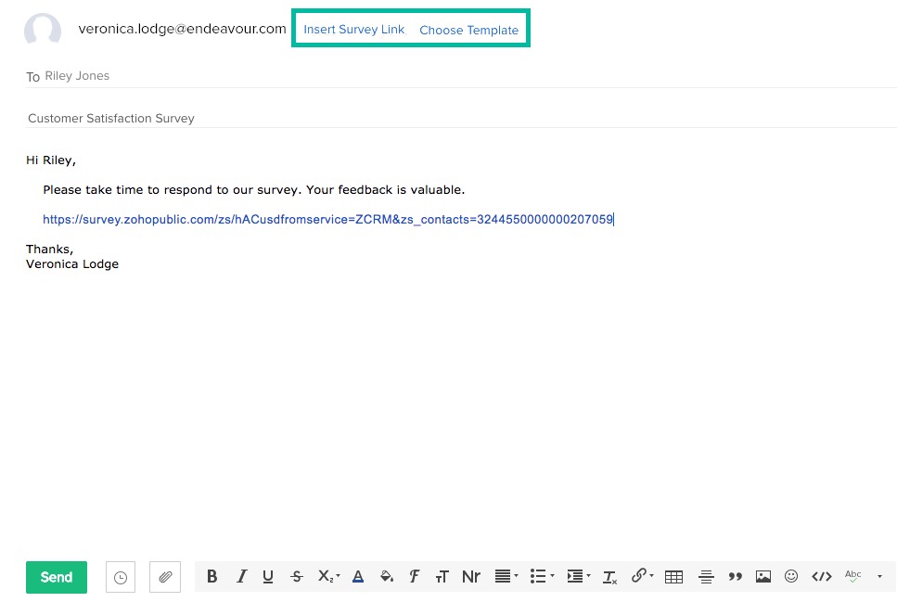Send the email to Riley Jones
This screenshot has height=602, width=897.
(x=56, y=576)
